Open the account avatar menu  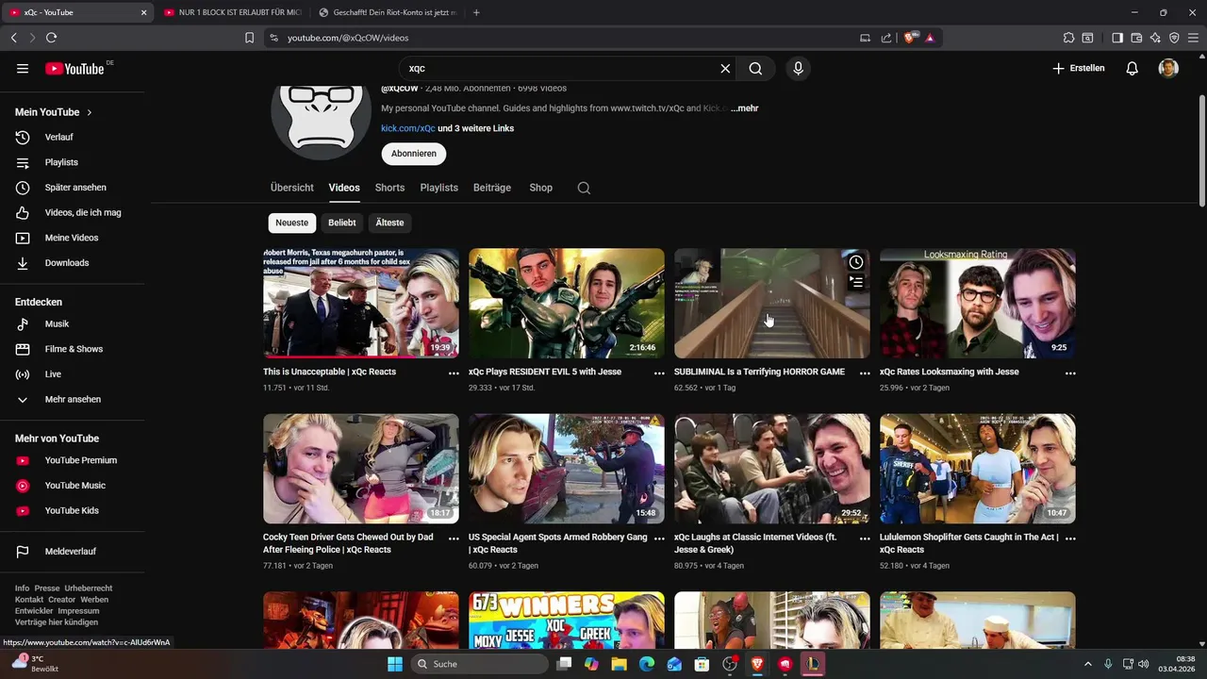click(1168, 68)
